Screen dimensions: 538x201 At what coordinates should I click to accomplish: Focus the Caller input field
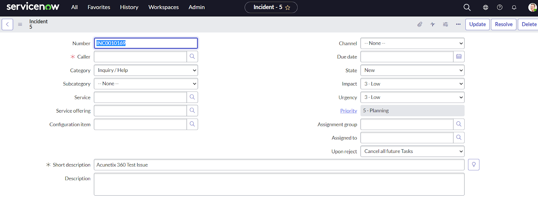tap(140, 56)
